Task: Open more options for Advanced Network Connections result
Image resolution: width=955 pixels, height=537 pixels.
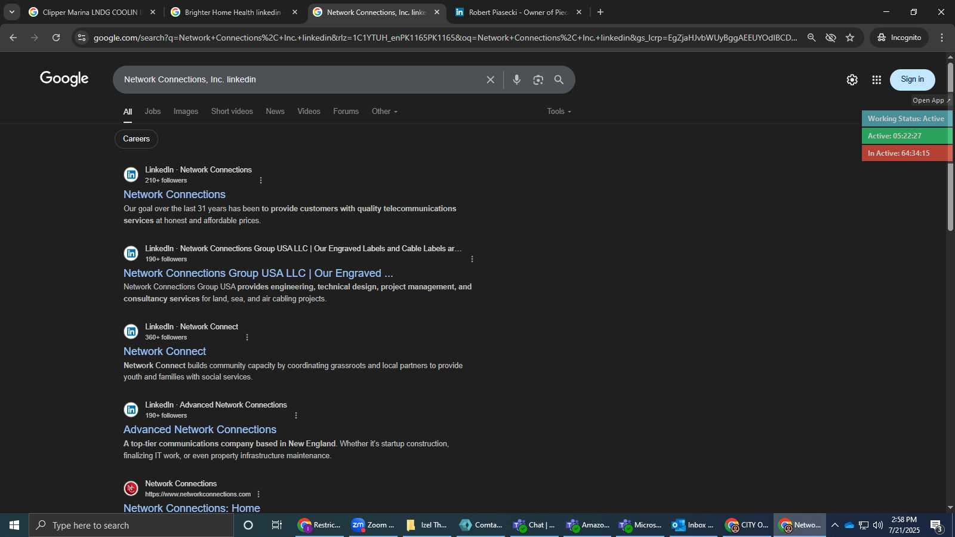Action: click(x=295, y=415)
